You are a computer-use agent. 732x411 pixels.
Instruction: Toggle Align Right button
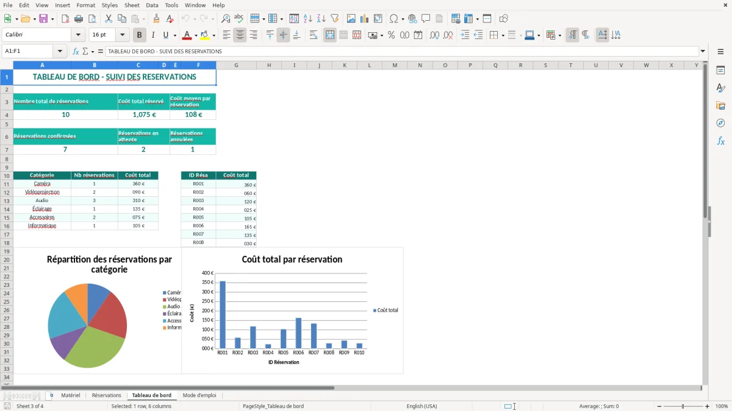click(x=253, y=35)
